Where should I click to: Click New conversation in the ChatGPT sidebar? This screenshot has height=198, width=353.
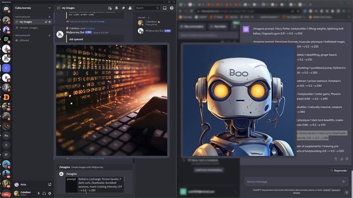pos(192,26)
